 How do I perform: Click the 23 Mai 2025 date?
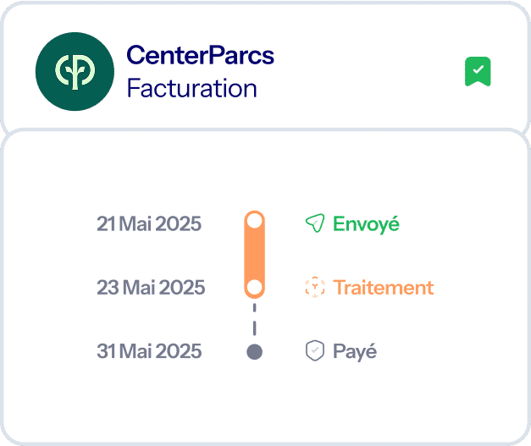click(151, 288)
